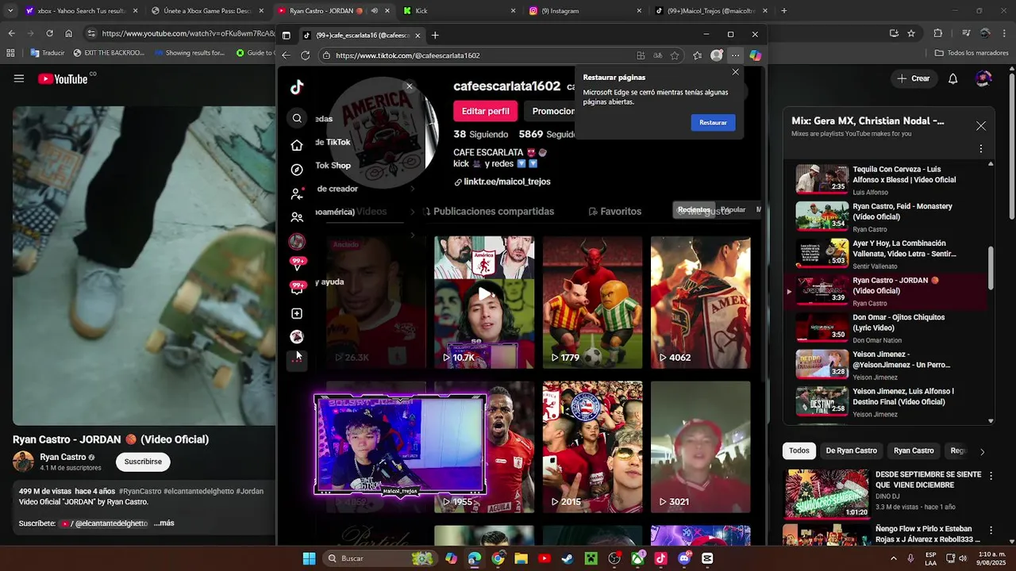Close the Restaurar páginas popup
Image resolution: width=1016 pixels, height=571 pixels.
735,72
